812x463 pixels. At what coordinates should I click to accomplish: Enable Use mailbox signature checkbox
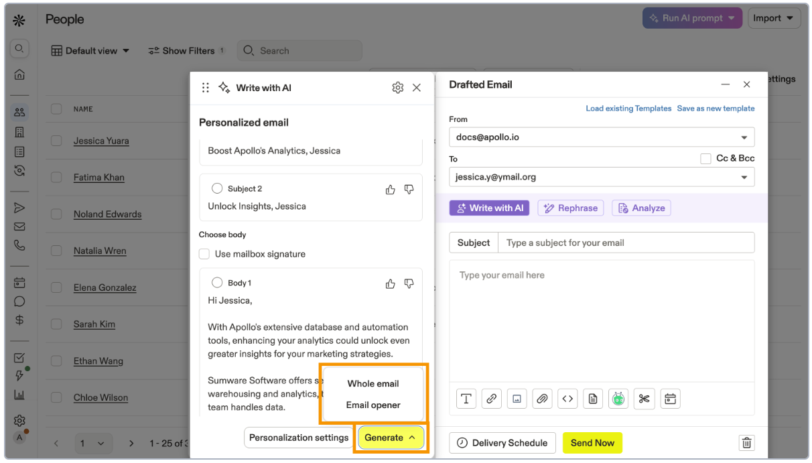pyautogui.click(x=204, y=254)
